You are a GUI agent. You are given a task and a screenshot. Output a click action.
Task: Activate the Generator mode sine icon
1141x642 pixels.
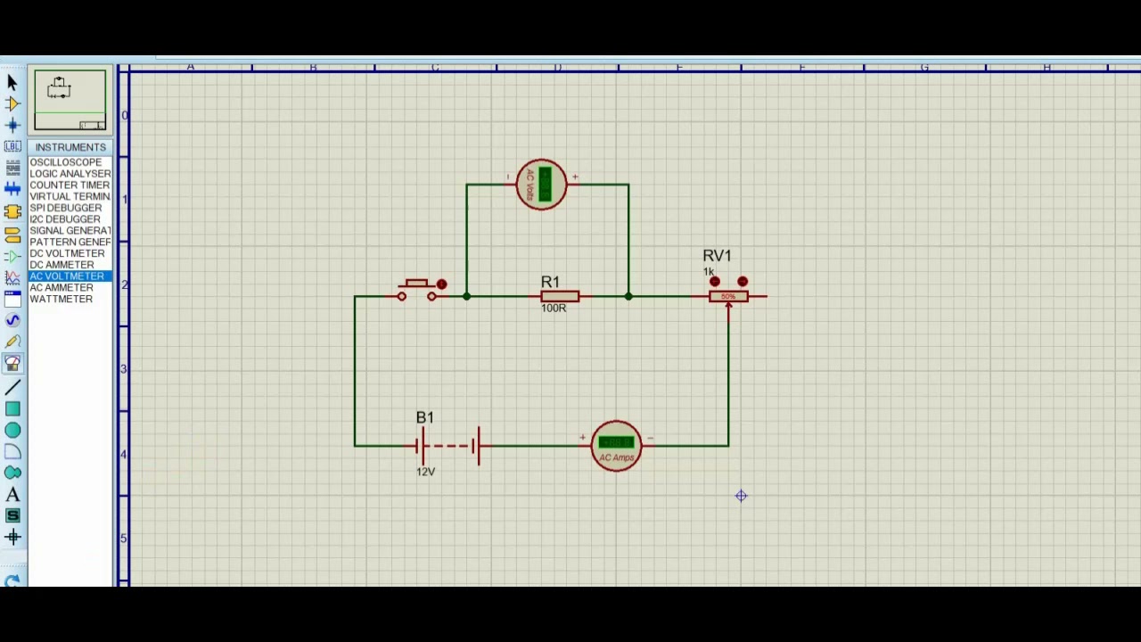click(12, 320)
